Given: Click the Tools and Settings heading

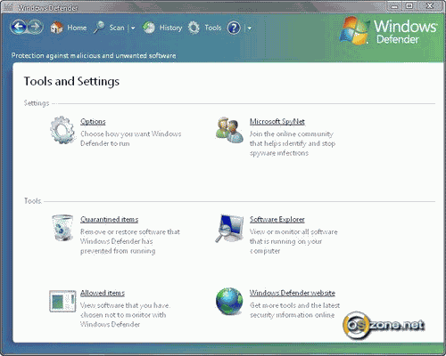Looking at the screenshot, I should pyautogui.click(x=71, y=81).
